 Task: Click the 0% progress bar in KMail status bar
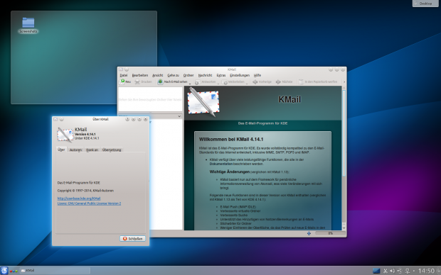[x=330, y=233]
